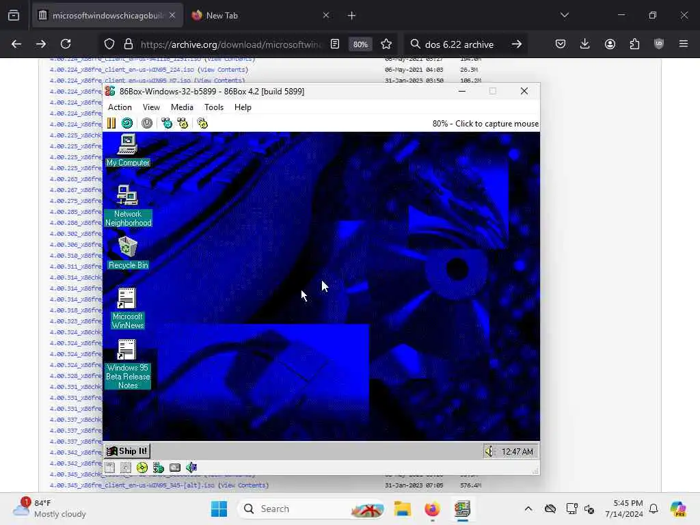Viewport: 700px width, 525px height.
Task: Open the Media menu in 86Box
Action: click(x=182, y=107)
